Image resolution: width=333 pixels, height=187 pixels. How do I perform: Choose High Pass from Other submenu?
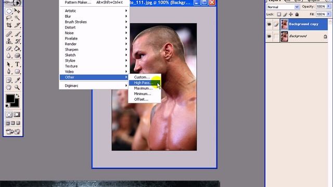tap(145, 83)
